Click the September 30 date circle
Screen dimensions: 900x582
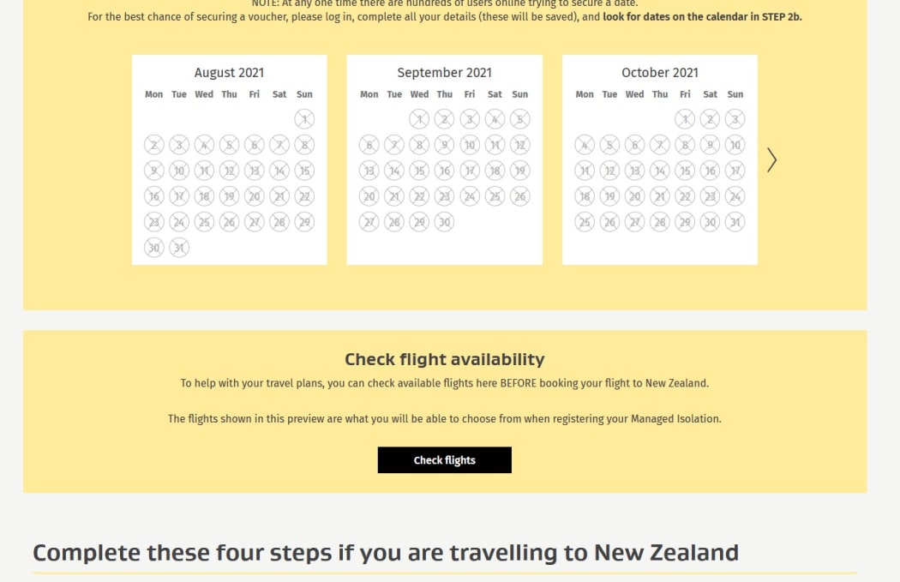tap(444, 222)
